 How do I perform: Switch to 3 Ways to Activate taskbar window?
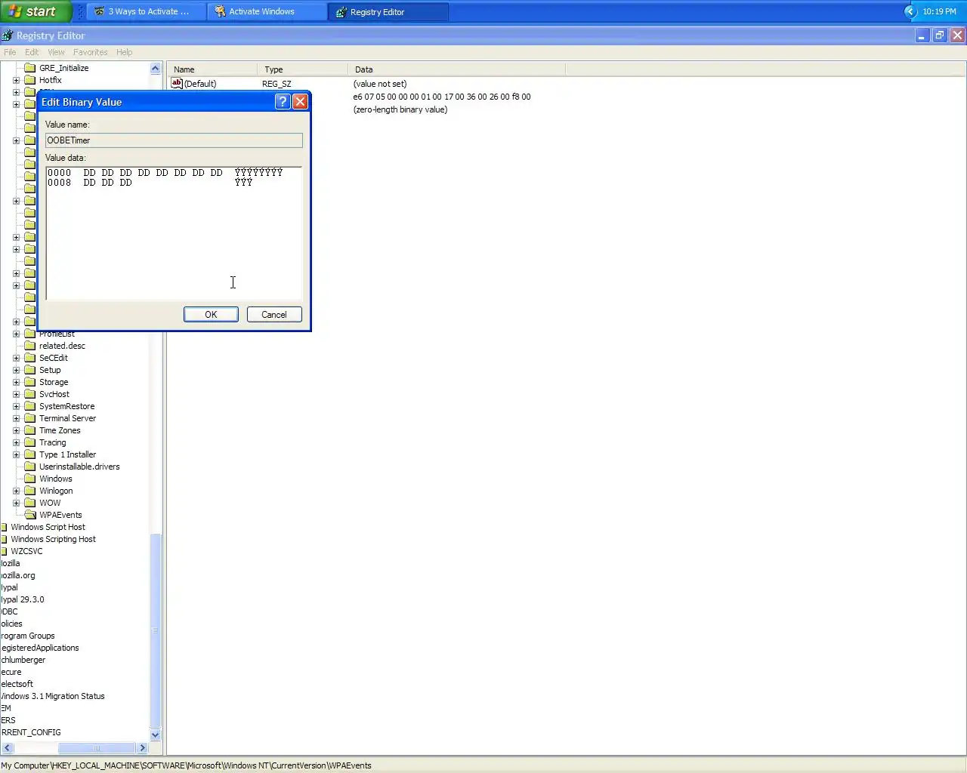(x=147, y=11)
